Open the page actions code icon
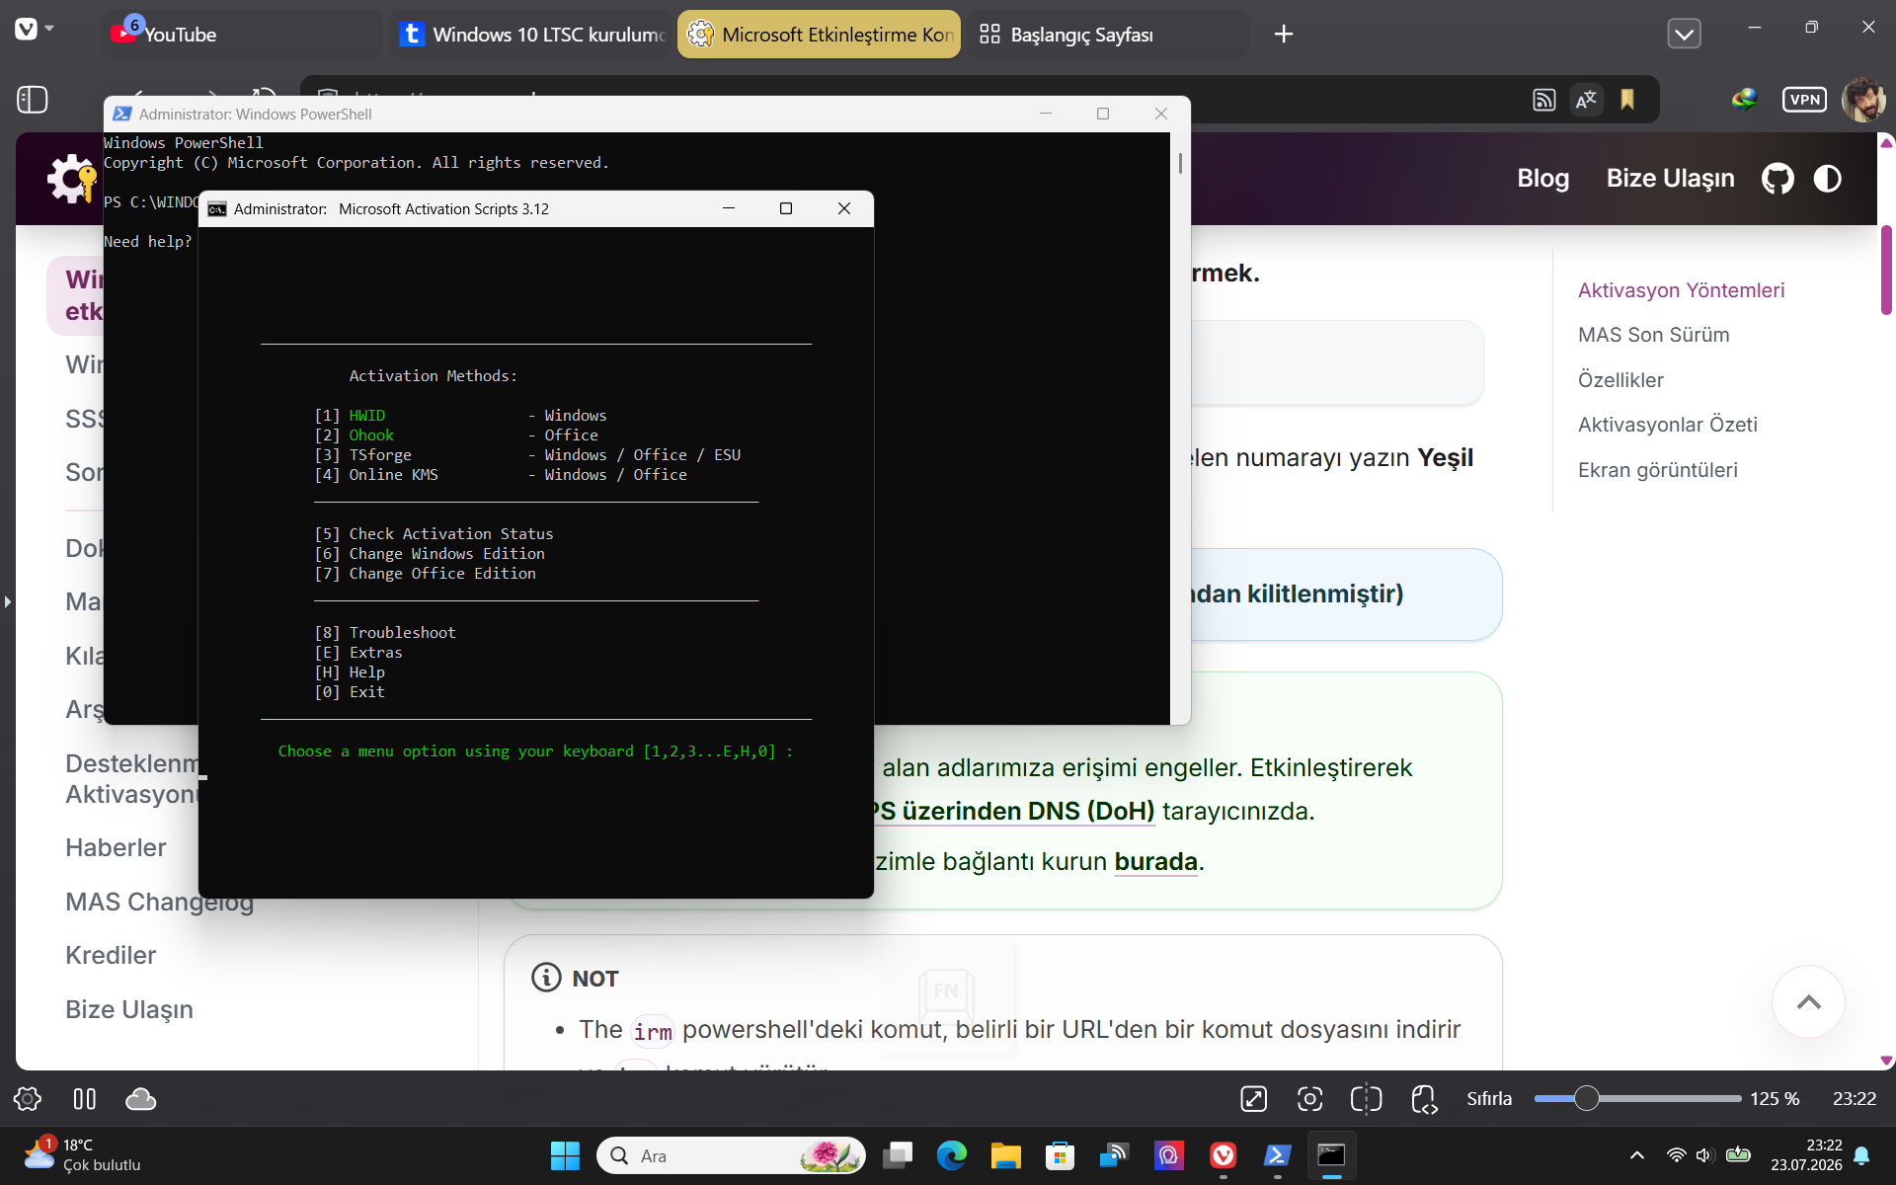1896x1185 pixels. point(1424,1098)
